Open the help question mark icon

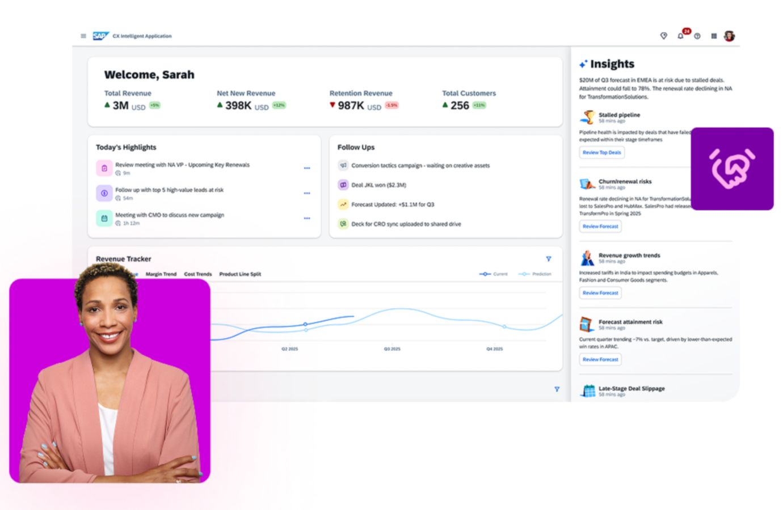[x=697, y=36]
